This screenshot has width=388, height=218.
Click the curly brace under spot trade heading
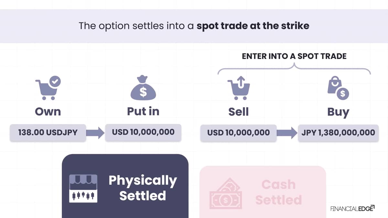click(x=294, y=68)
